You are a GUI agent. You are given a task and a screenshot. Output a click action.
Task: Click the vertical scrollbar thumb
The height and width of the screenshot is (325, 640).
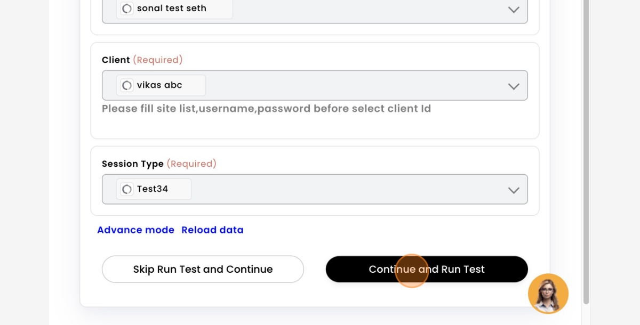tap(586, 152)
